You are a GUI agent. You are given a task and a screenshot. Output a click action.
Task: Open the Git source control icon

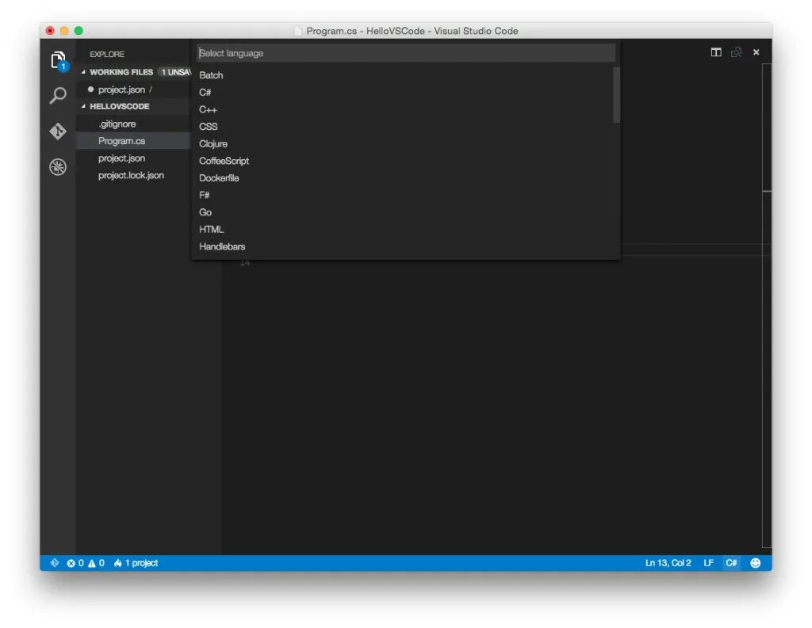coord(58,131)
